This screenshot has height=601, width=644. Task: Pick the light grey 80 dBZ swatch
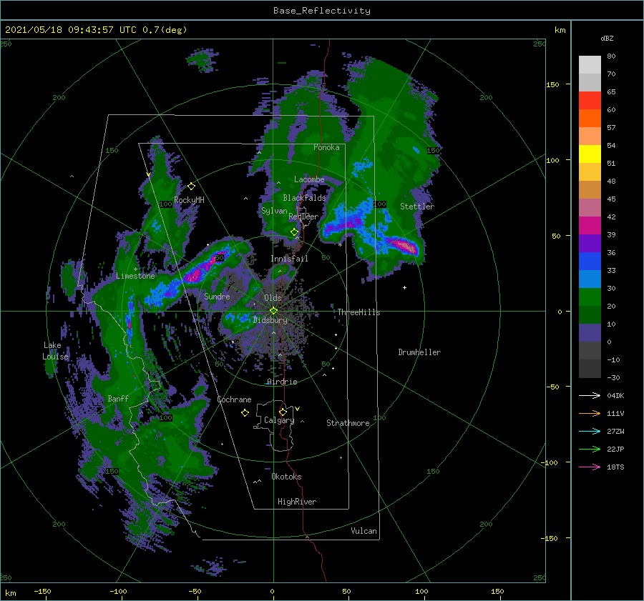[590, 64]
